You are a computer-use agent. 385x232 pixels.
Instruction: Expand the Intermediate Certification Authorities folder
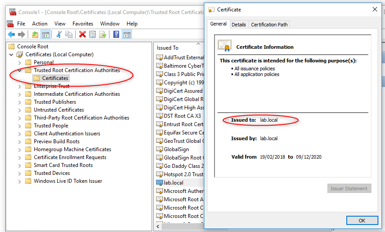(19, 94)
